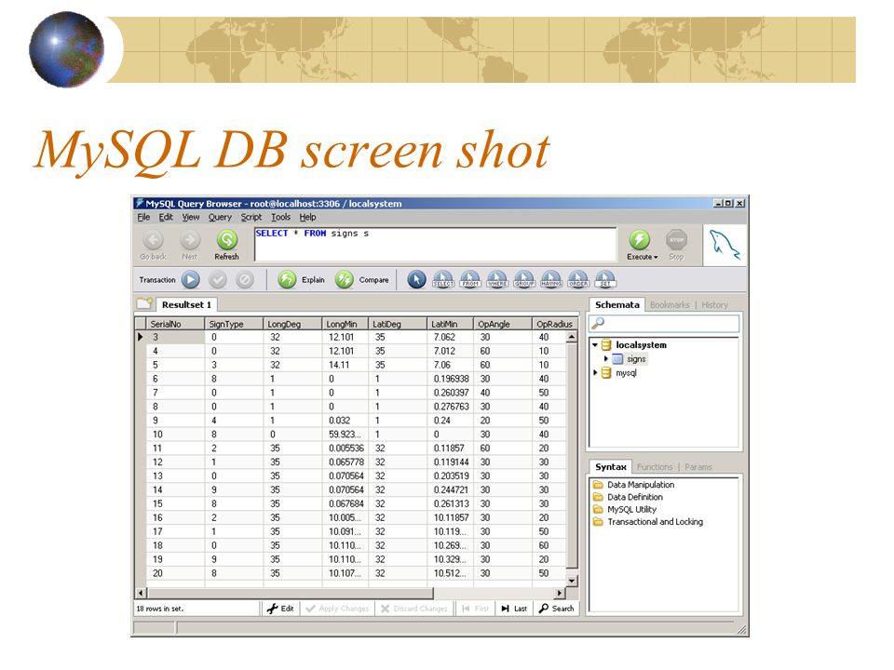Open the Script menu

pyautogui.click(x=251, y=217)
